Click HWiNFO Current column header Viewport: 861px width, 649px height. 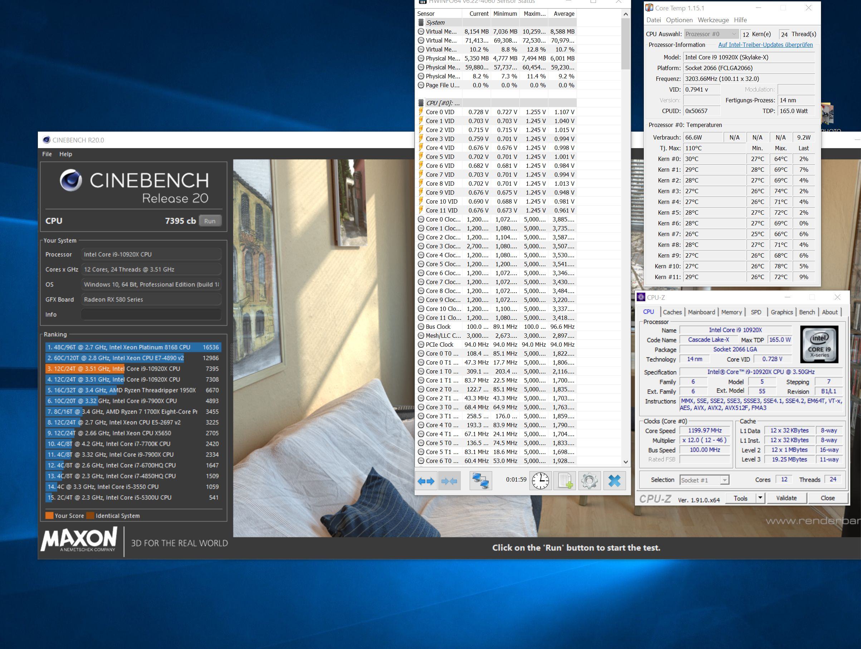click(476, 14)
